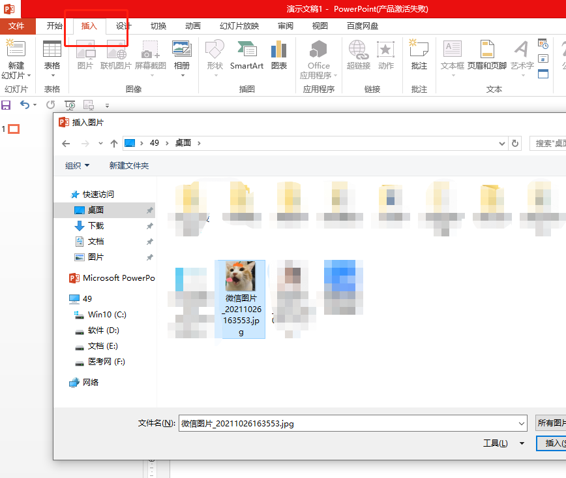Select computer 49 in navigation pane
Viewport: 566px width, 478px height.
[80, 299]
